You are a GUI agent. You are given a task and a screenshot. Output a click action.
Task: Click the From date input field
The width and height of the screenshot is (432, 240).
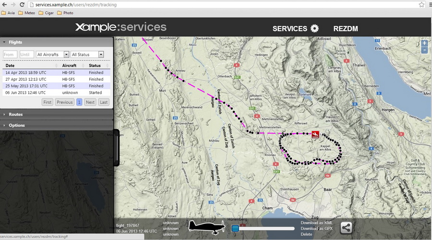coord(10,55)
